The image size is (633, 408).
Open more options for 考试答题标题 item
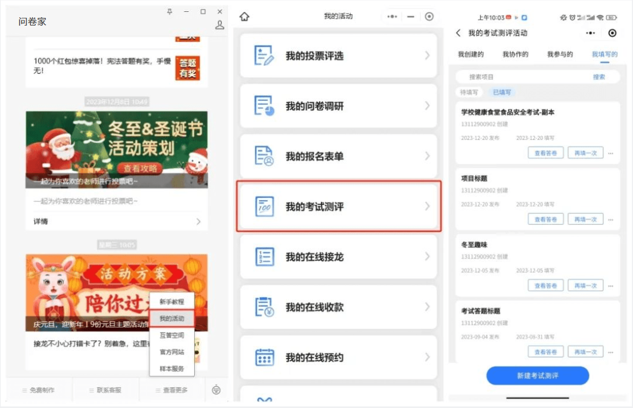[x=610, y=352]
